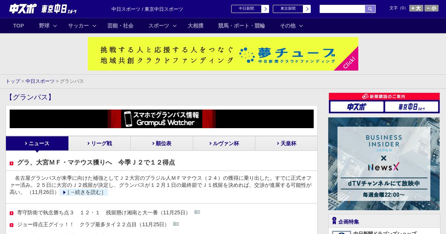446x234 pixels.
Task: Click the red bullet before グラ、大宮ＭＦ headline
Action: coord(12,163)
